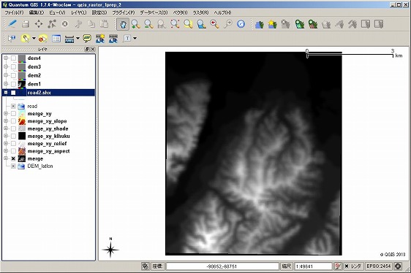The height and width of the screenshot is (273, 411).
Task: Select the Zoom Out magnifier tool
Action: [x=148, y=24]
